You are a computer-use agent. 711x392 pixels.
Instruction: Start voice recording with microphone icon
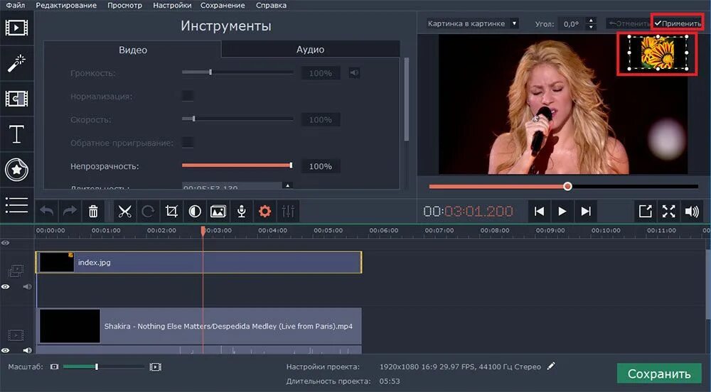[x=242, y=212]
